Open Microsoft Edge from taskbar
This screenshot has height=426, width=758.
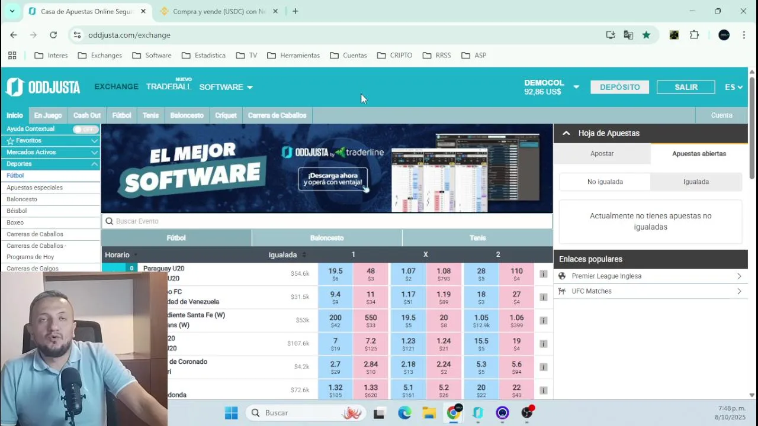(x=404, y=413)
